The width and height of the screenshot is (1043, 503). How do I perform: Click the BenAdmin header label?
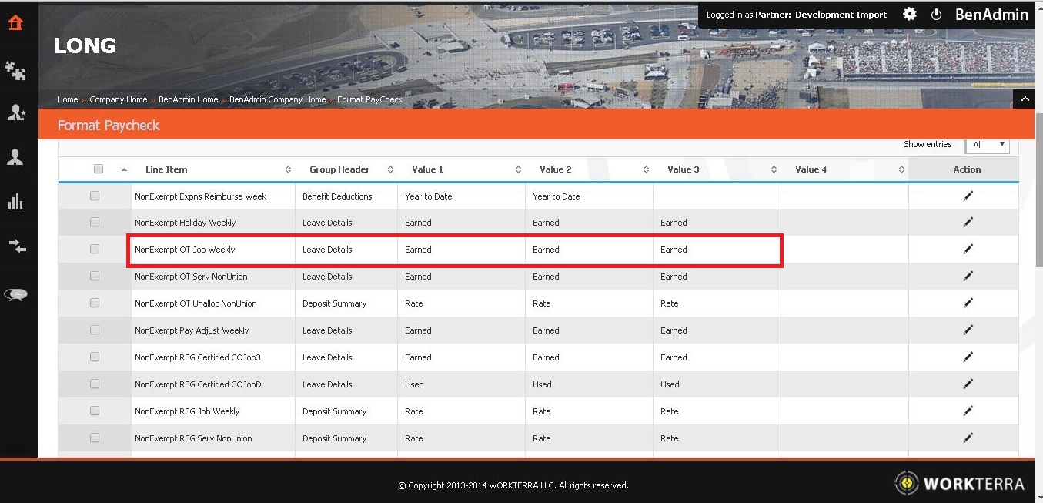coord(991,15)
